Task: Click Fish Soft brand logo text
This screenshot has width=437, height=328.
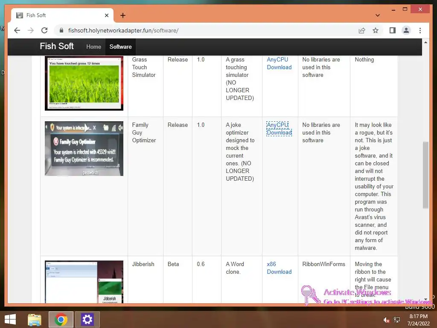Action: tap(57, 46)
